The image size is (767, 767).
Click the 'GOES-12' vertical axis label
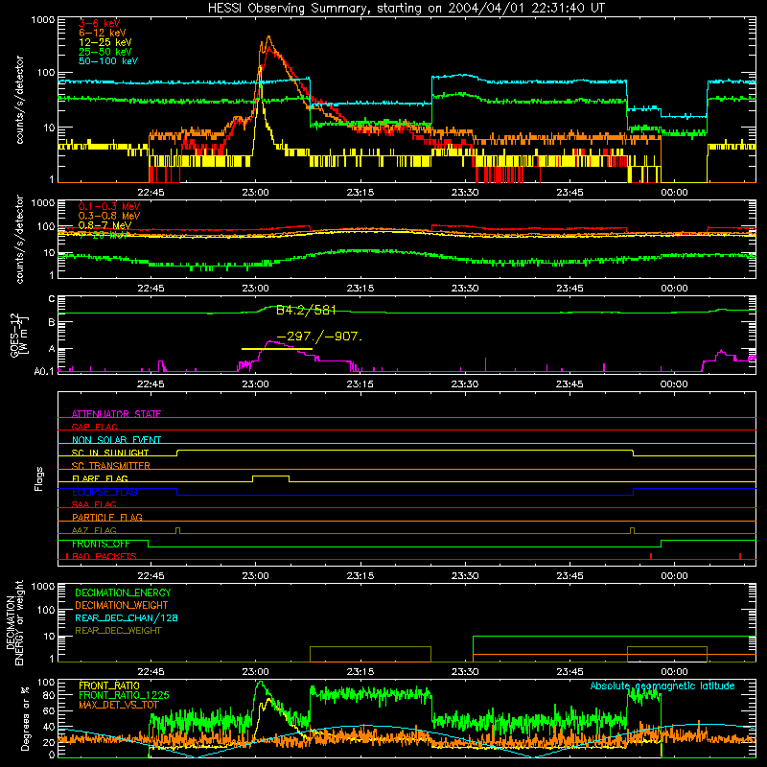[x=15, y=335]
